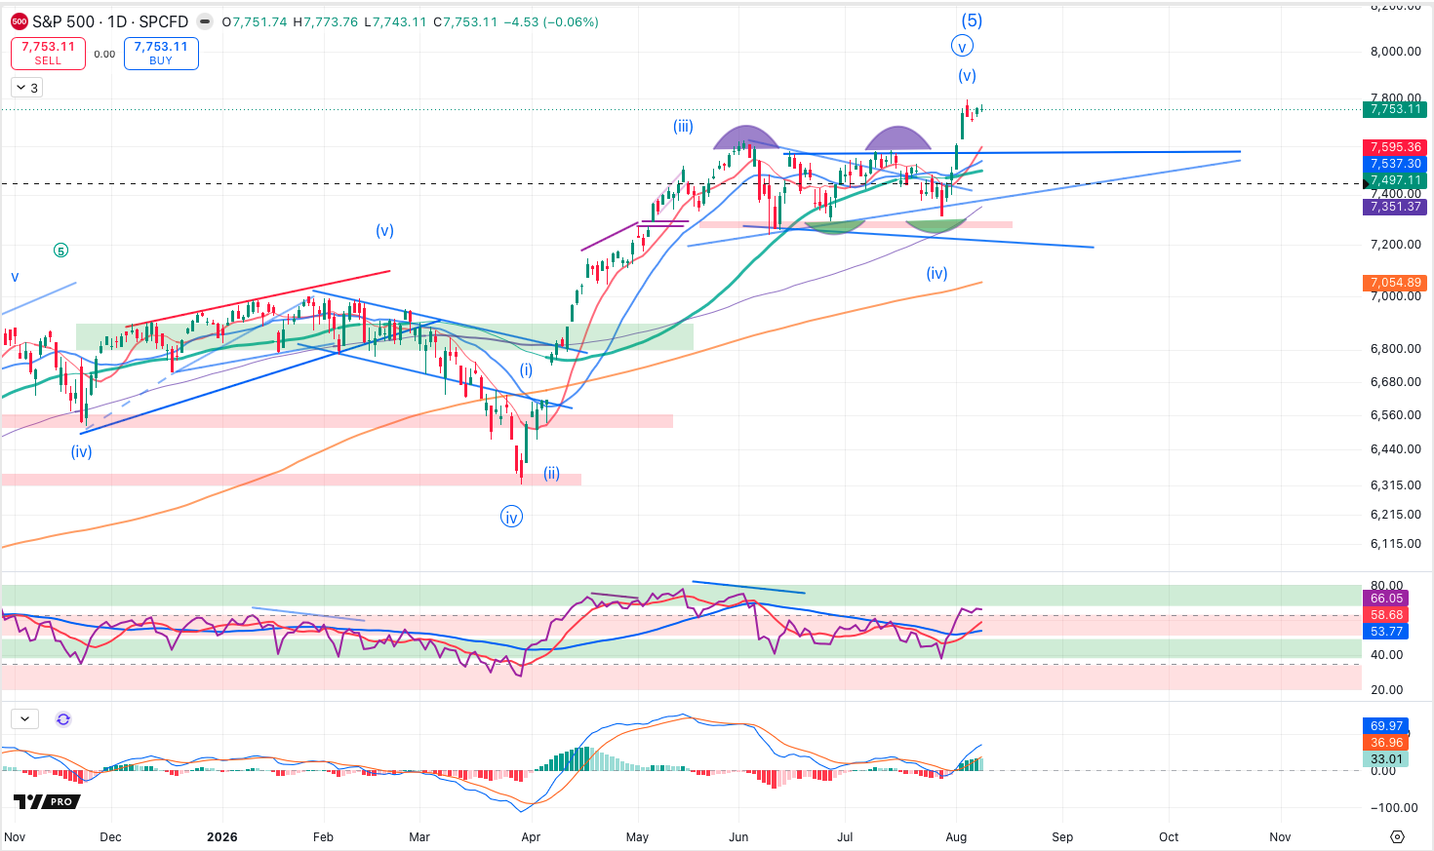Select the purple 66.05 RSI value label

coord(1386,599)
